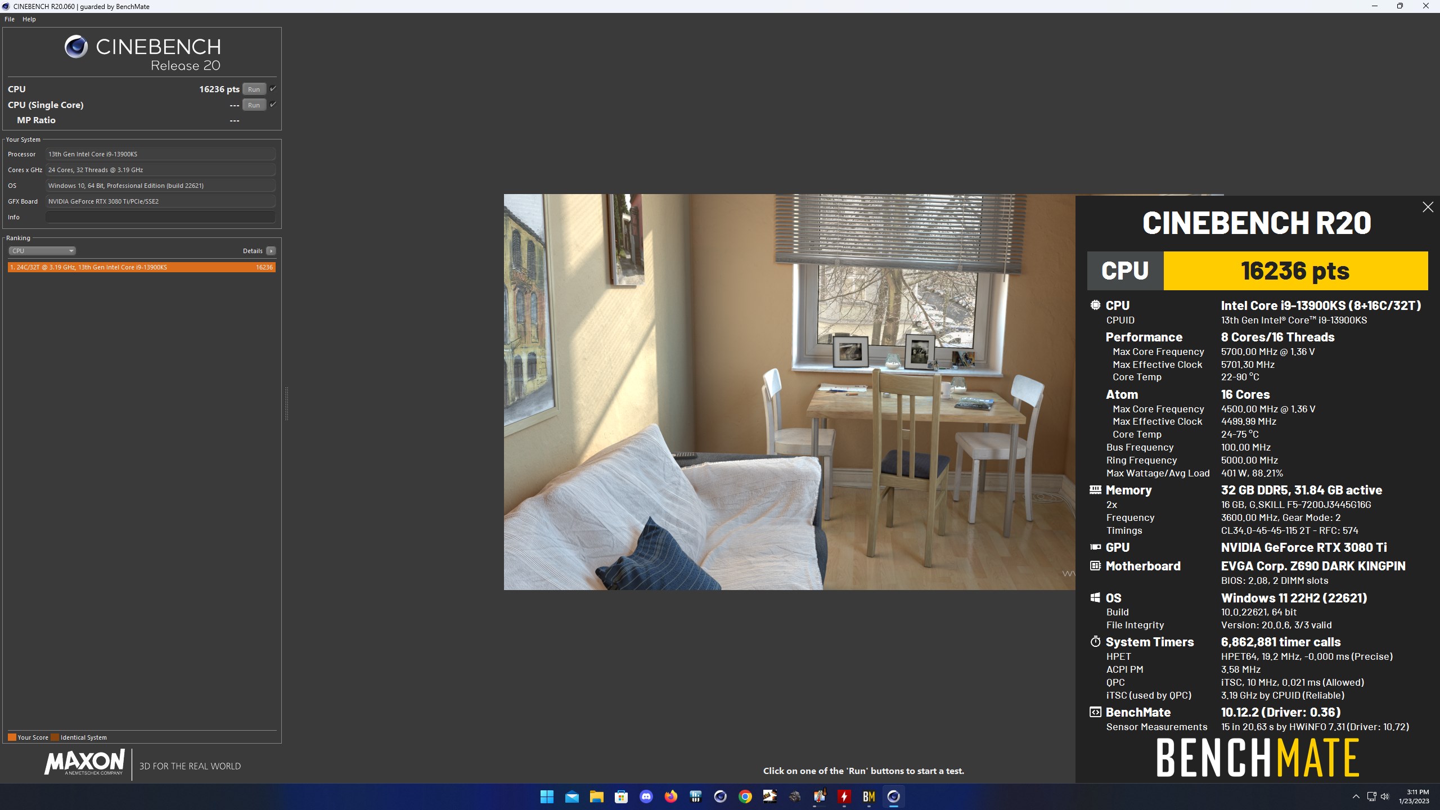Click the Identical System legend swatch
This screenshot has height=810, width=1440.
coord(55,737)
